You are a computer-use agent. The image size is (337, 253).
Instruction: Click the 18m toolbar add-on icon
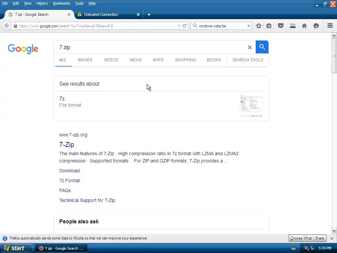coord(293,26)
